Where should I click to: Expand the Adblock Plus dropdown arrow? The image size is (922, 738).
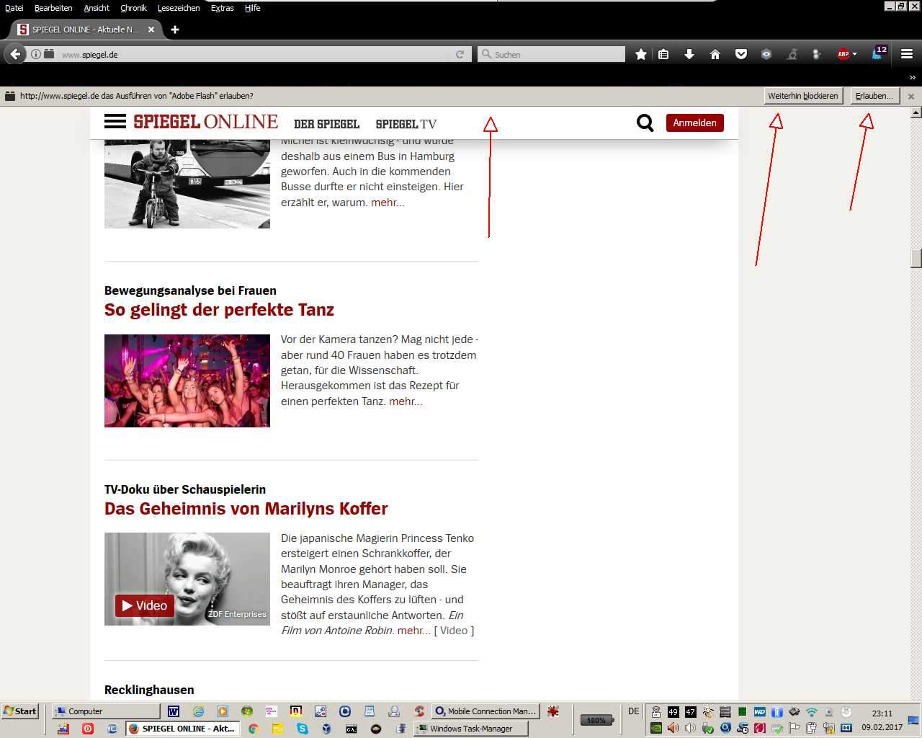coord(855,55)
